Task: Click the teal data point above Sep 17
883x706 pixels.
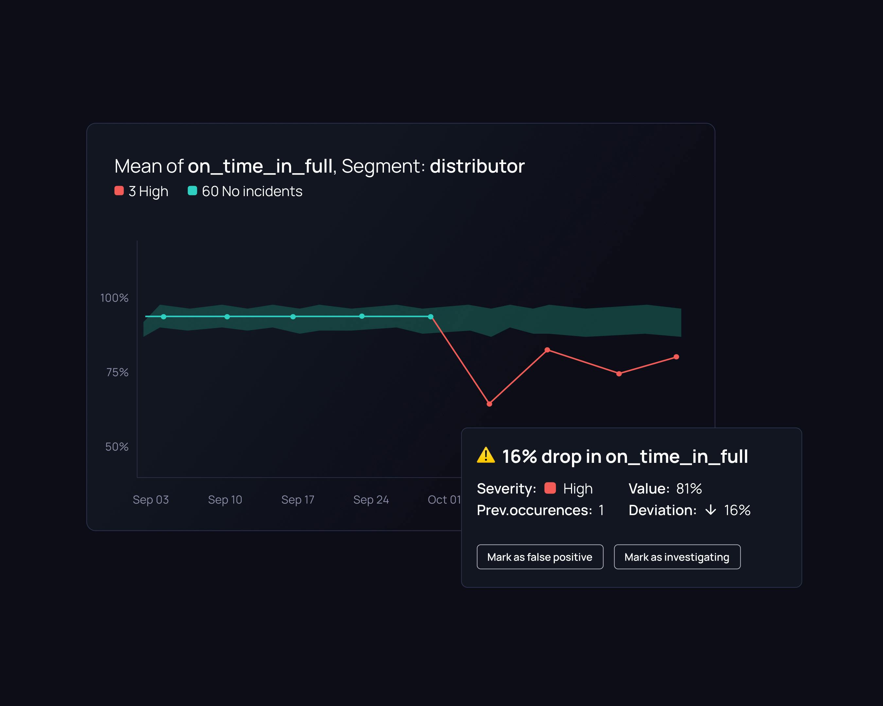Action: (293, 317)
